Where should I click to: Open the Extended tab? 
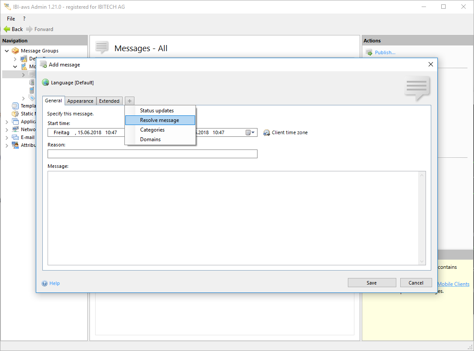pos(109,101)
